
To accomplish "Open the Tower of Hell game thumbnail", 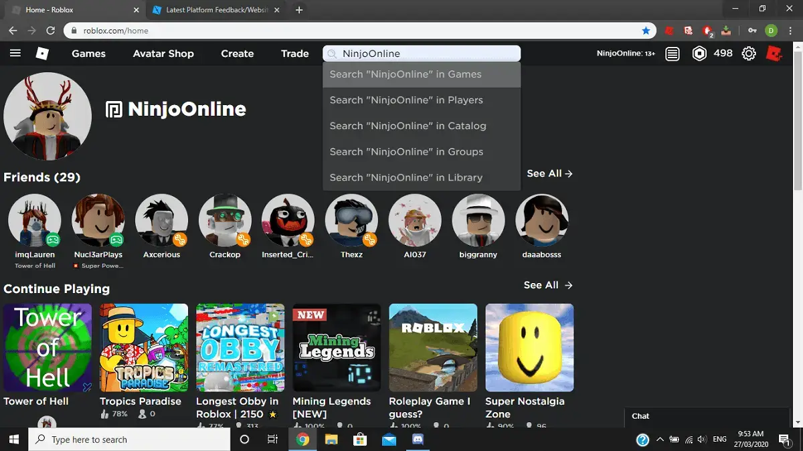I will click(48, 348).
